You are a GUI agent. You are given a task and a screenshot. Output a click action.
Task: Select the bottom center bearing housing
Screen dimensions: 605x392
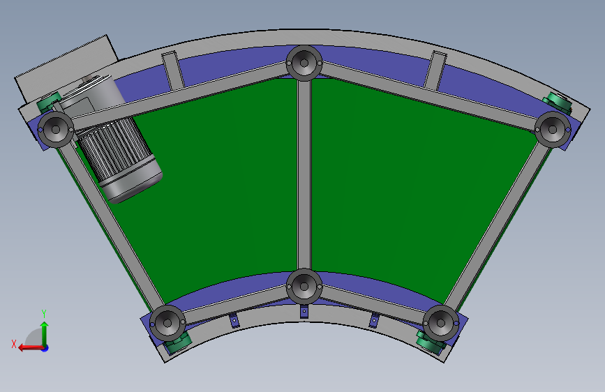pos(304,286)
